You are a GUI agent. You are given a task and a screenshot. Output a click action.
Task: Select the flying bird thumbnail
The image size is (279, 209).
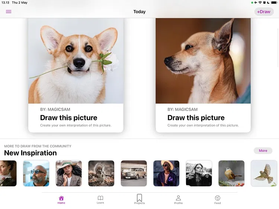pos(264,173)
